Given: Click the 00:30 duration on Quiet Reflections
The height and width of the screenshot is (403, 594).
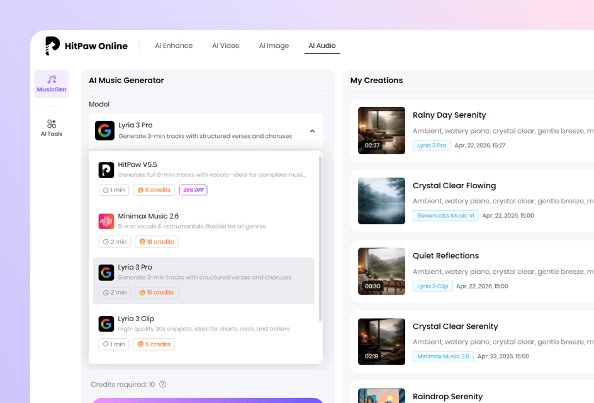Looking at the screenshot, I should (x=373, y=287).
